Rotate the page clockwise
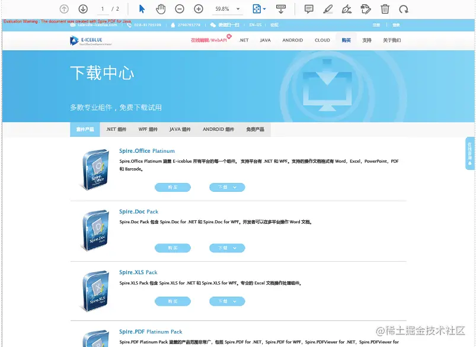The image size is (476, 347). tap(404, 9)
